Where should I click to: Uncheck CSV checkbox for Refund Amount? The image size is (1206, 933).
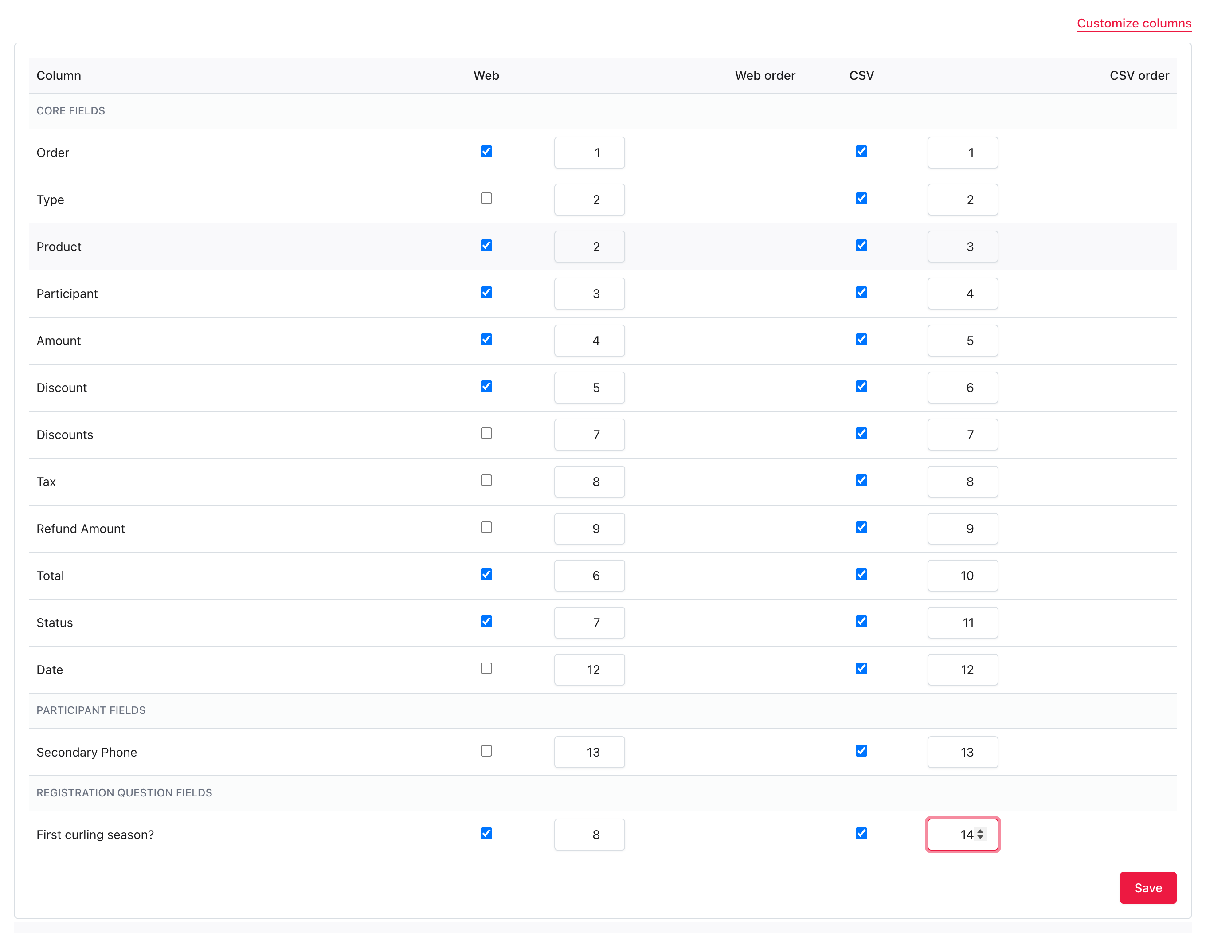pyautogui.click(x=861, y=527)
